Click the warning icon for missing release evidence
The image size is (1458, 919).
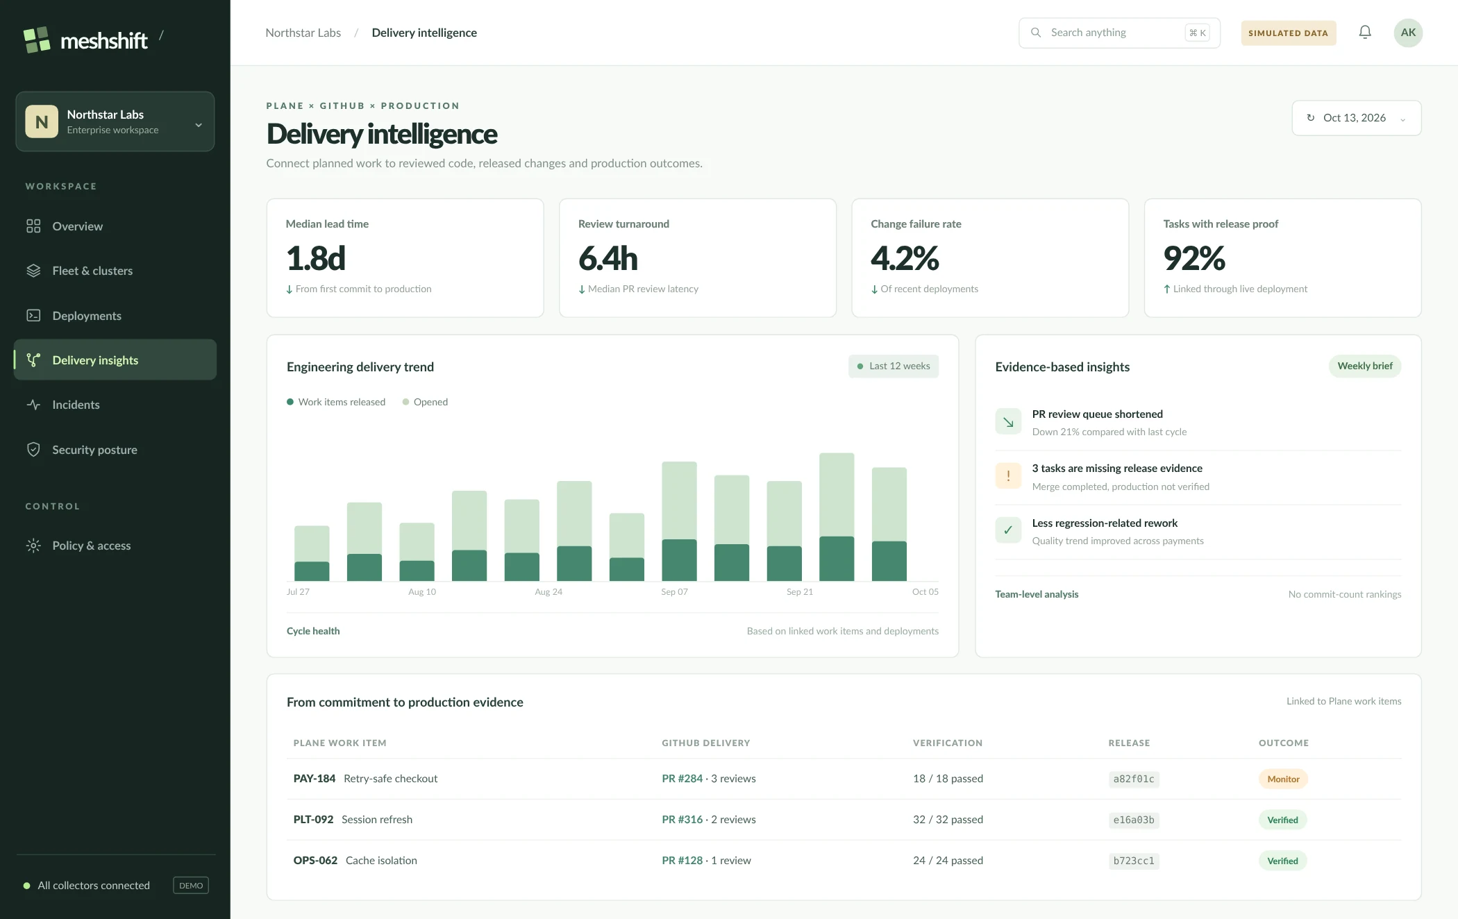click(x=1008, y=476)
